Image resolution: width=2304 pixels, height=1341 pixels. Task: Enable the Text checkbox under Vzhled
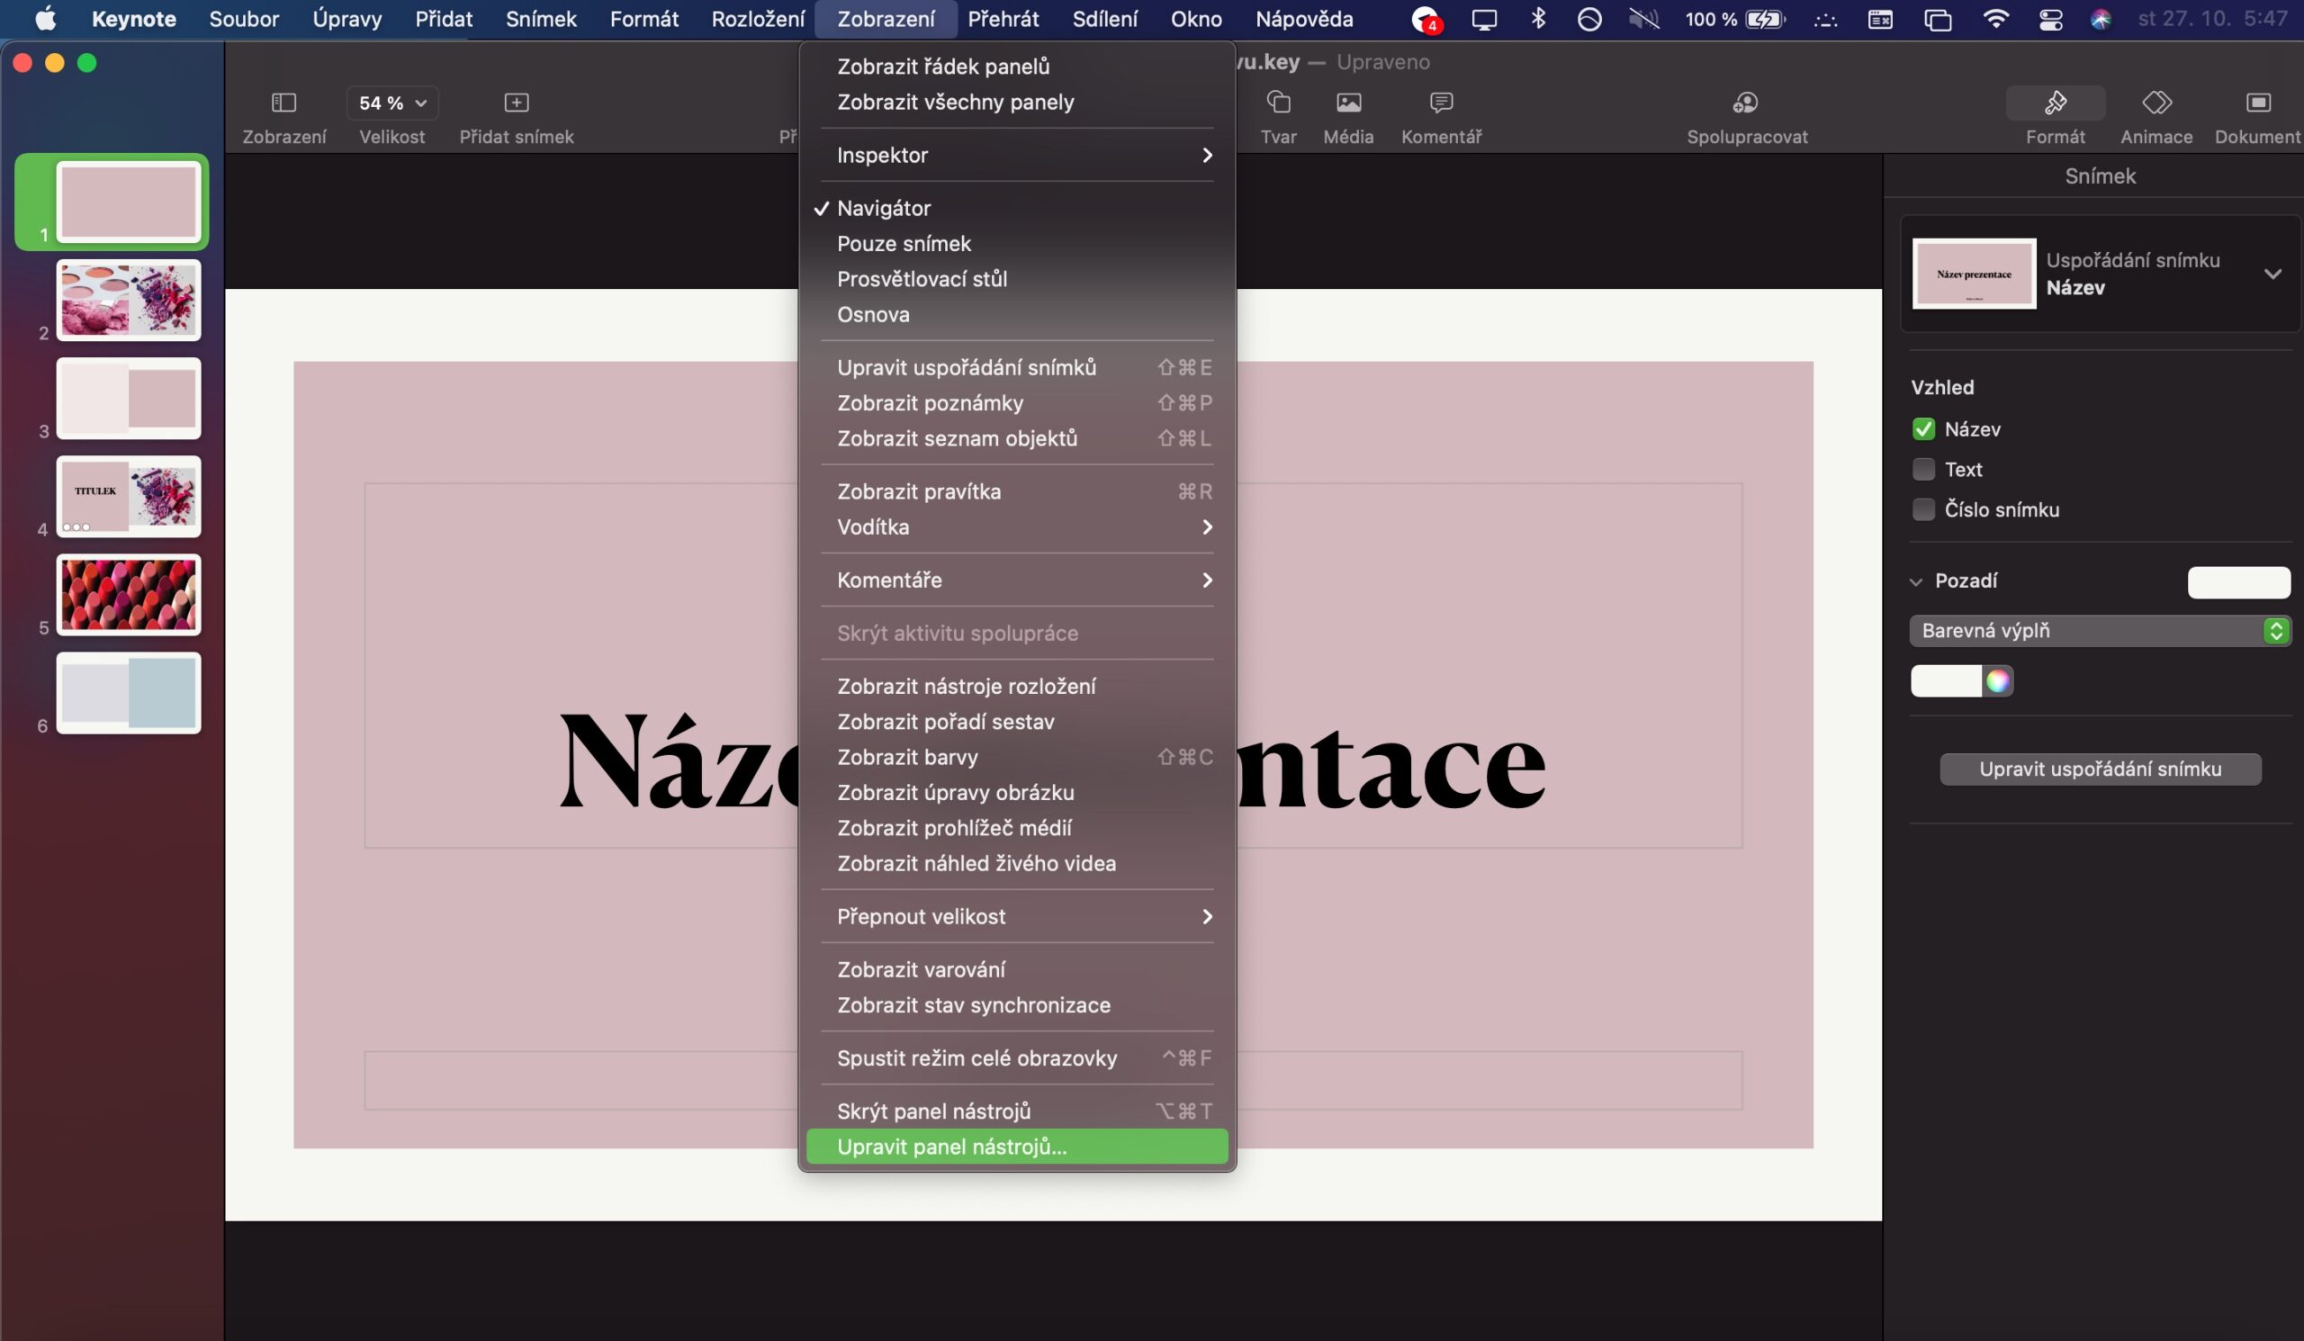1922,469
